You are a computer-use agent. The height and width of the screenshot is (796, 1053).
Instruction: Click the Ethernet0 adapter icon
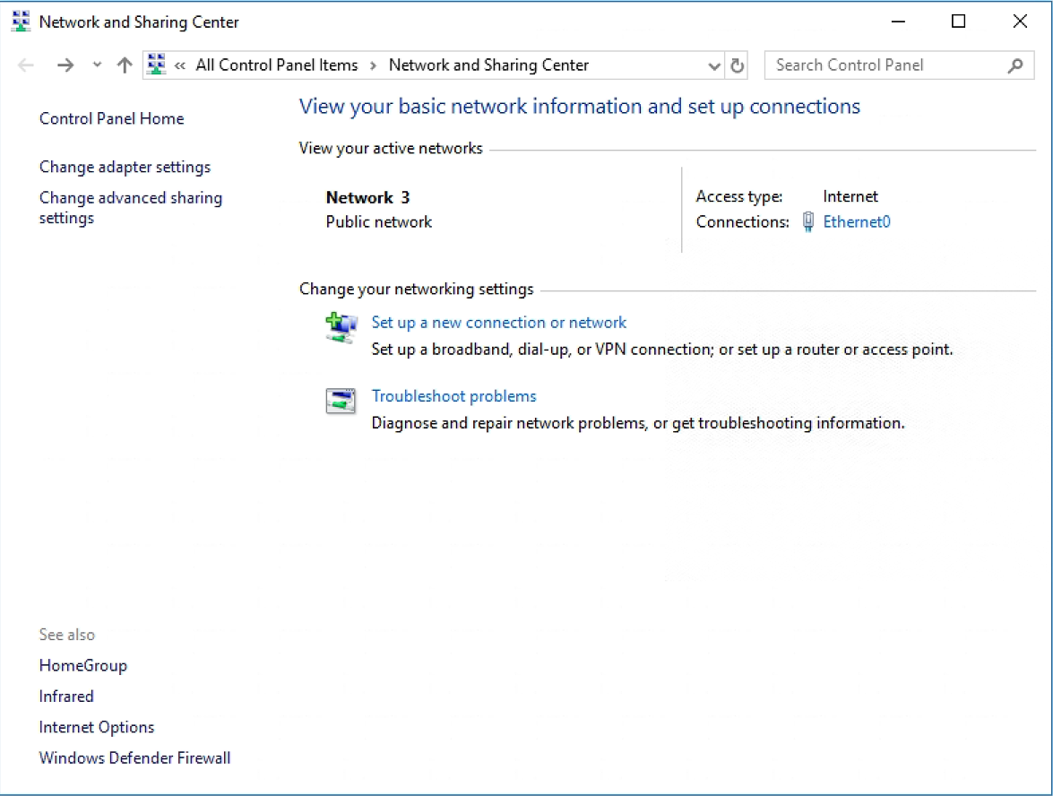[808, 221]
